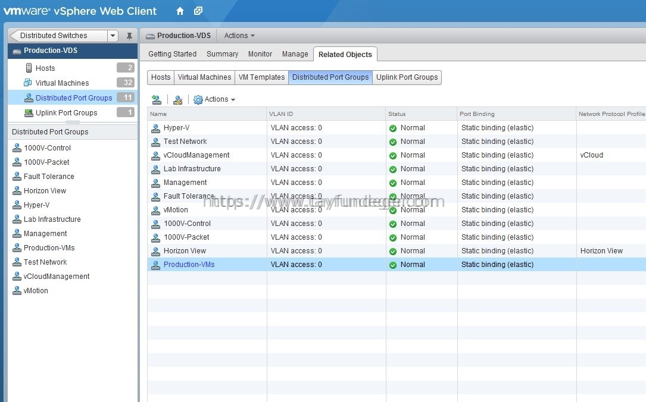Sort the table by the Status column header

(x=422, y=114)
